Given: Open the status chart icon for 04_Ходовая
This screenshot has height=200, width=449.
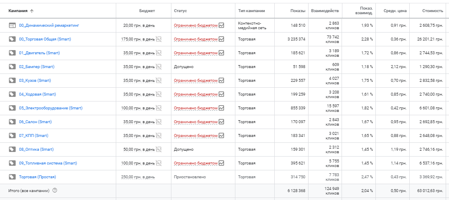Looking at the screenshot, I should 221,94.
